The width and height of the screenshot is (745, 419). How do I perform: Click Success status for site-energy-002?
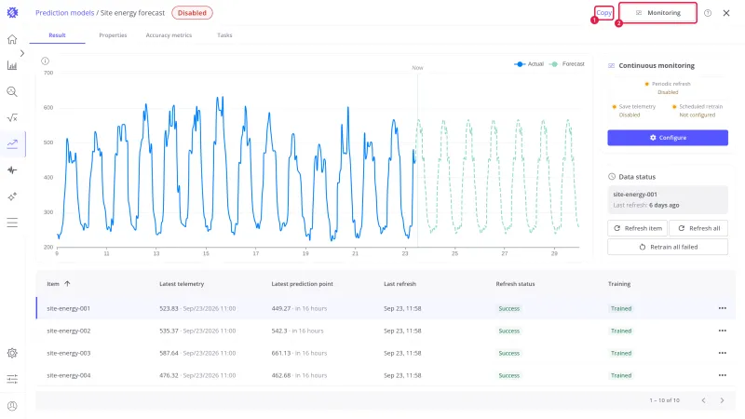[508, 331]
